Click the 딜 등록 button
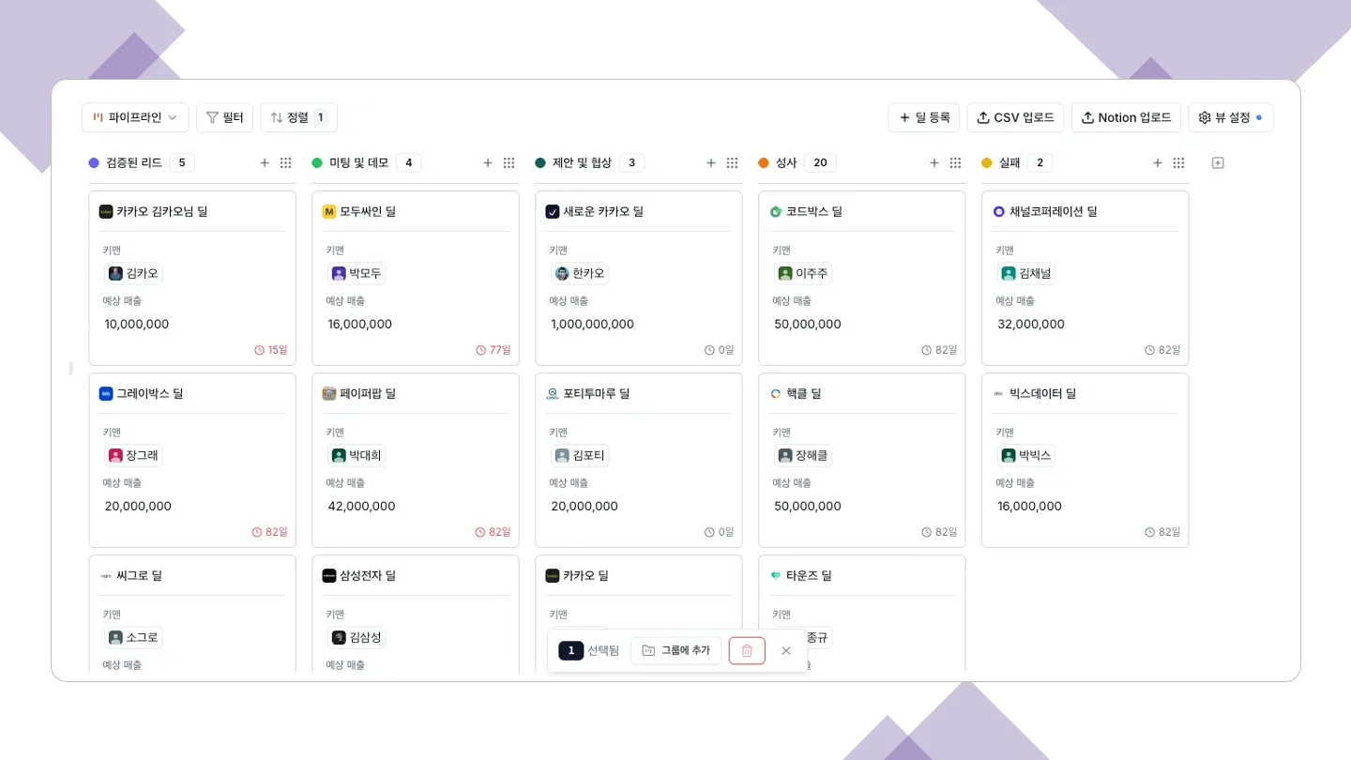Image resolution: width=1351 pixels, height=760 pixels. pyautogui.click(x=924, y=117)
